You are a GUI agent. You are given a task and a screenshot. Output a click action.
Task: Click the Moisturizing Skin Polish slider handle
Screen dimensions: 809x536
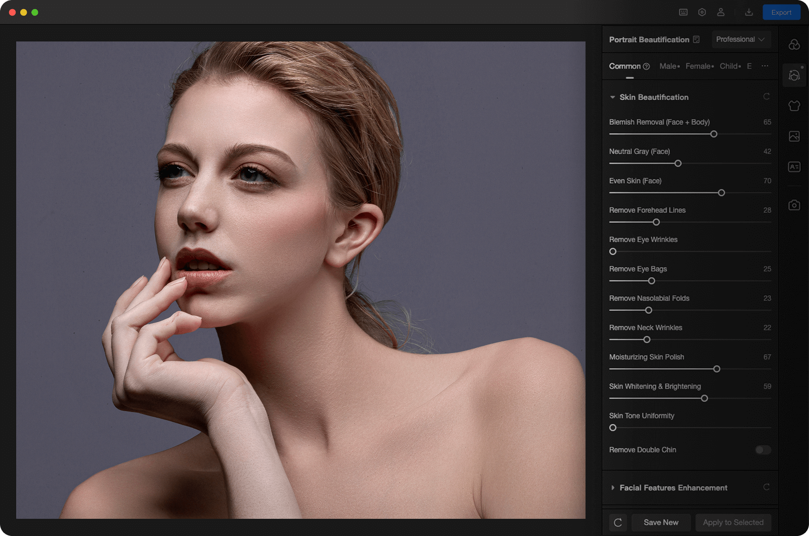[x=716, y=369]
